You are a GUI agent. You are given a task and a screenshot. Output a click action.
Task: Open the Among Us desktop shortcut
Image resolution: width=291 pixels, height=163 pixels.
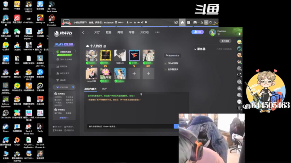(x=40, y=19)
